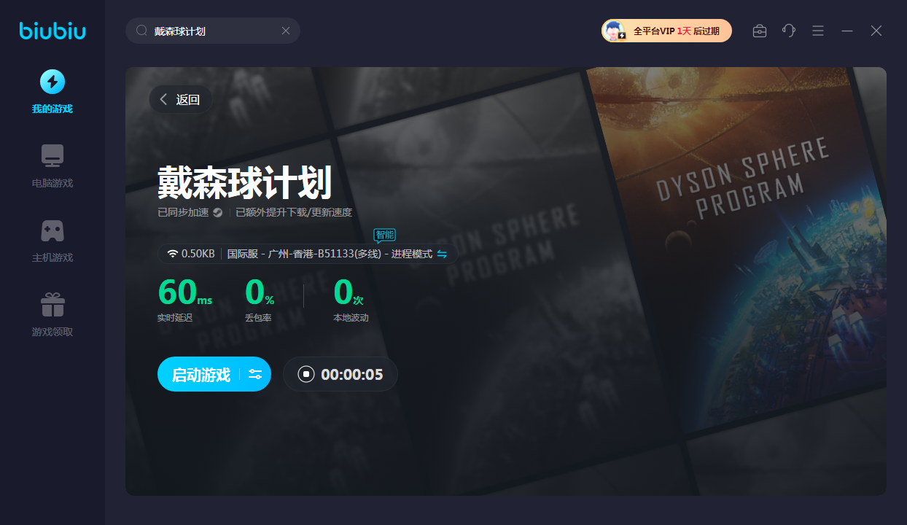Viewport: 907px width, 525px height.
Task: Click 60ms real-time latency value
Action: point(185,292)
